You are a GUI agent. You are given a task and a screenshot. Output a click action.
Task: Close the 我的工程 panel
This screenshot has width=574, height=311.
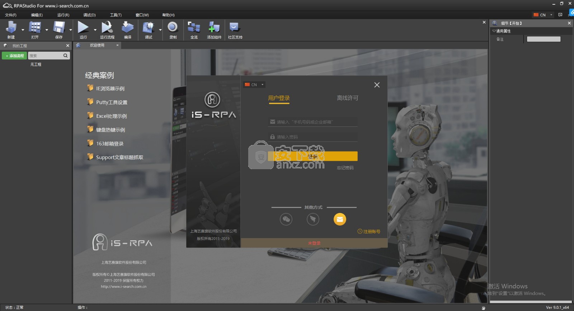[x=68, y=46]
